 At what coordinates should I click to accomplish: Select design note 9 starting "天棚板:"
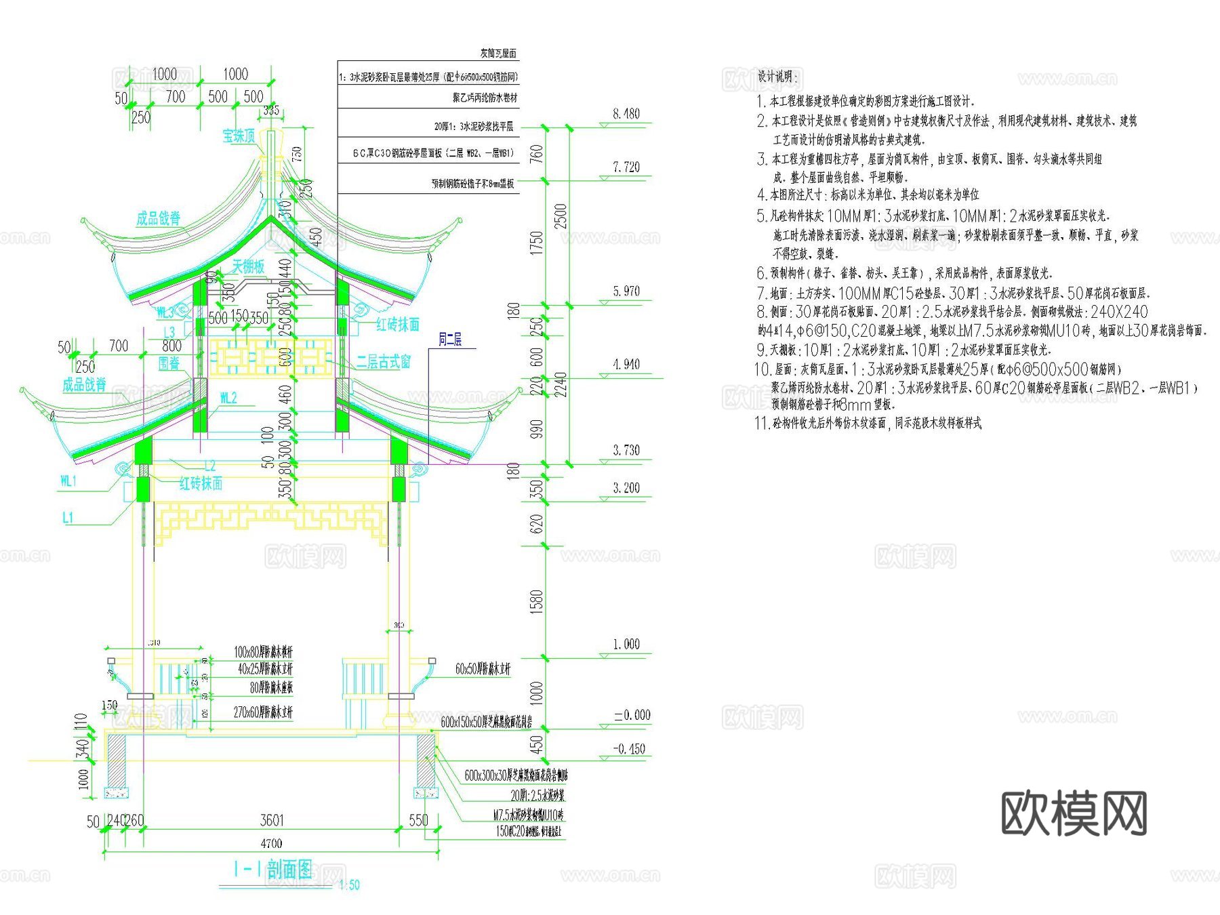(903, 350)
